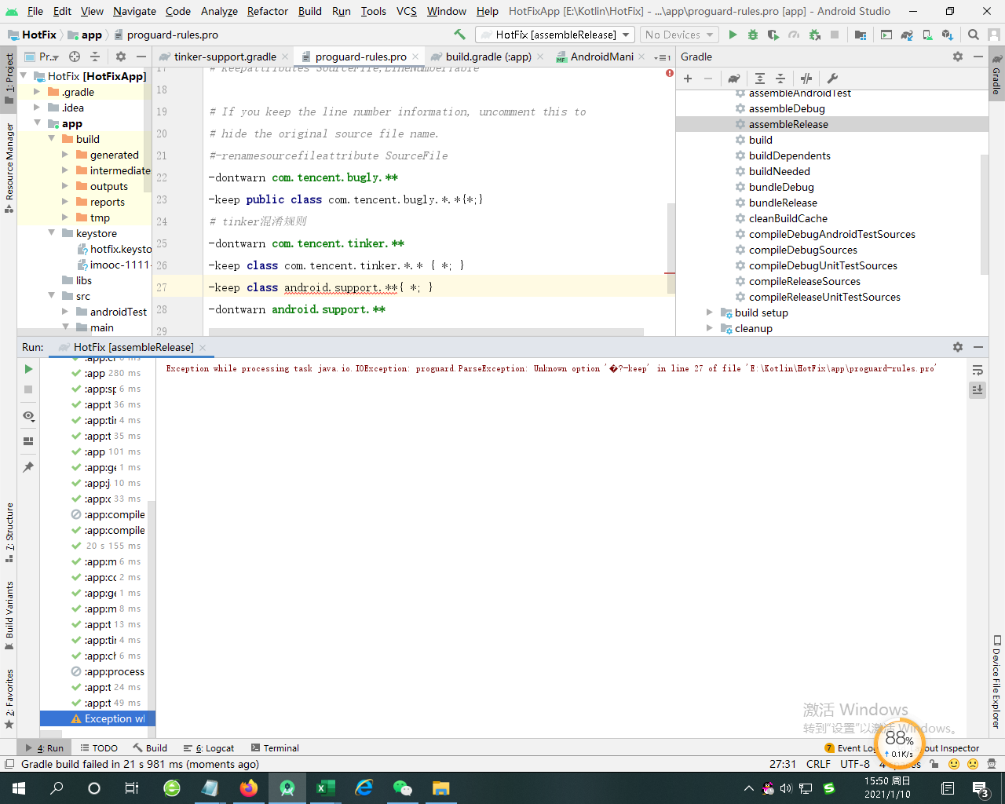The height and width of the screenshot is (804, 1005).
Task: Select the assembleDebug Gradle task
Action: click(787, 108)
